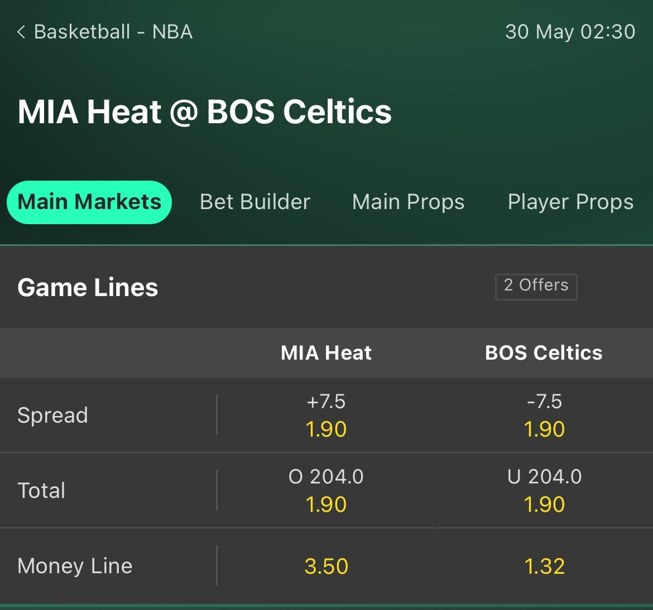Select MIA Heat +7.5 spread at 1.90
The image size is (653, 610).
click(x=326, y=415)
